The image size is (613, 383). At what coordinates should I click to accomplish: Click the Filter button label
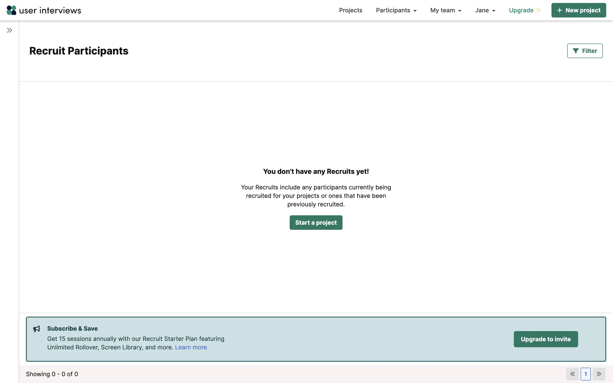click(x=589, y=51)
